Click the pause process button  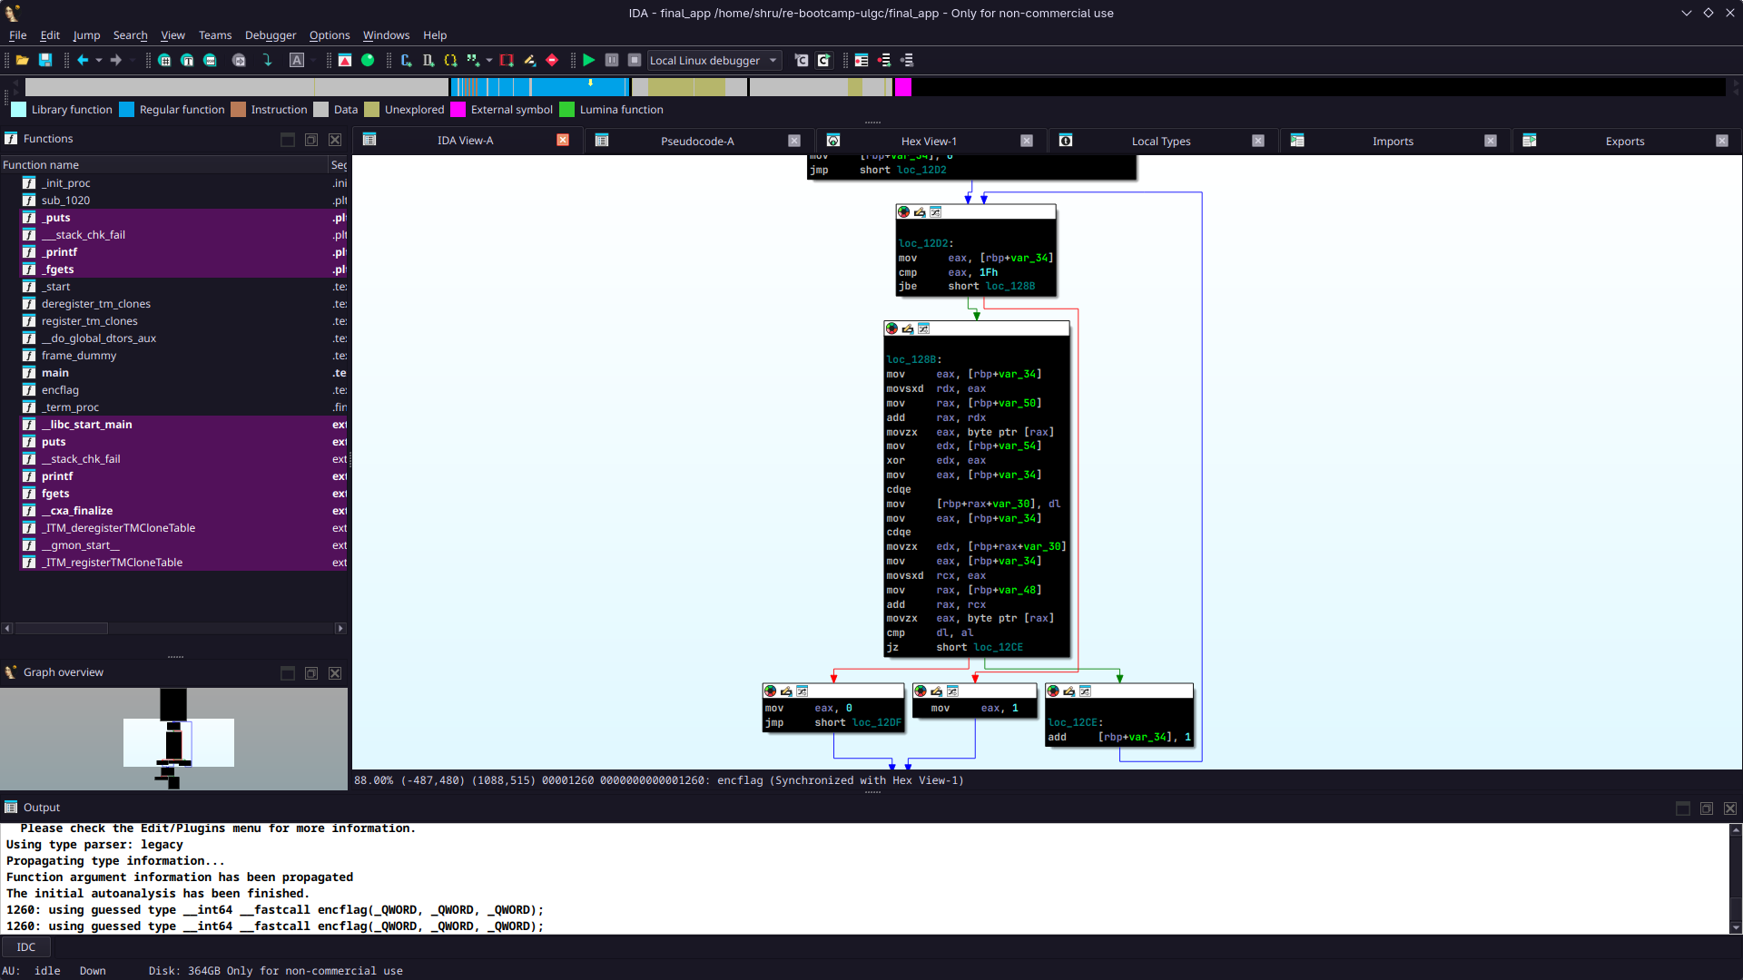pos(612,60)
